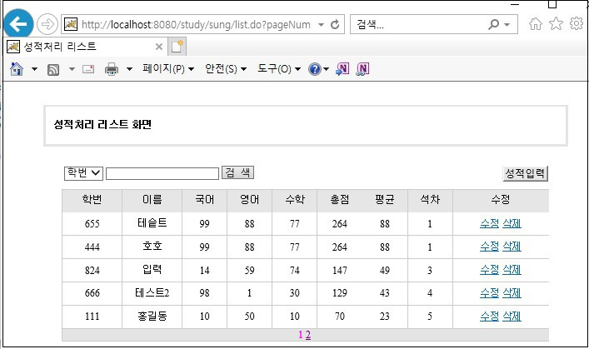Open browser home via house icon at top right
The image size is (589, 349).
click(x=536, y=24)
